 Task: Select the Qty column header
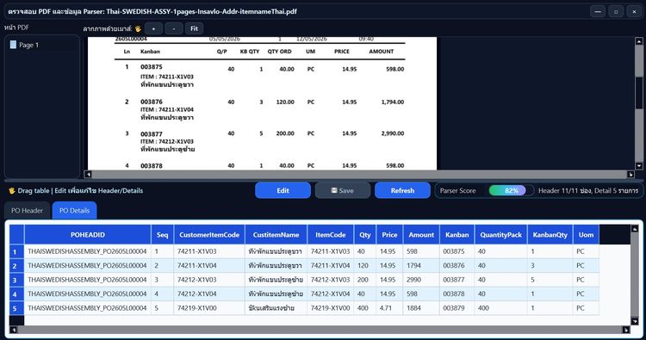coord(365,235)
